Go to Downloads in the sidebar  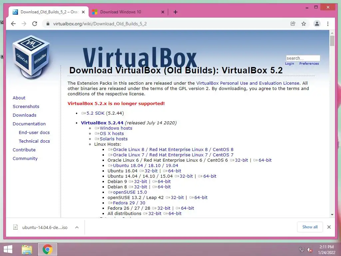click(x=24, y=115)
